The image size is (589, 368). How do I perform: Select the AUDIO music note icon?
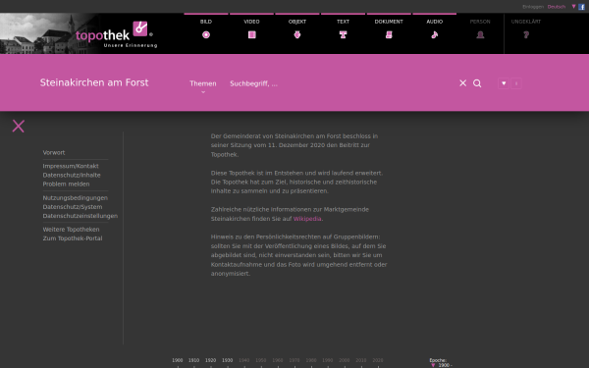point(435,35)
